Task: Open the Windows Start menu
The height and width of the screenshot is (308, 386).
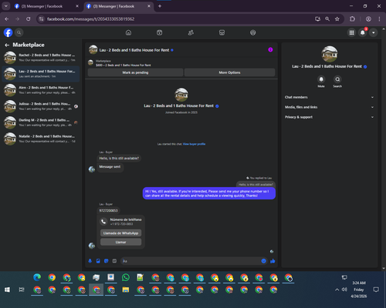Action: point(7,290)
